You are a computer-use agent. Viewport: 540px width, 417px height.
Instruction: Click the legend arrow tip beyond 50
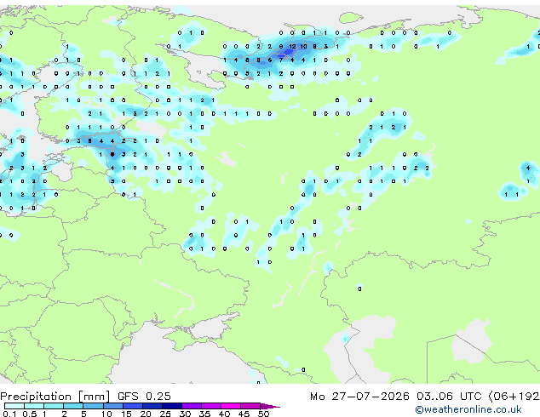click(x=270, y=406)
